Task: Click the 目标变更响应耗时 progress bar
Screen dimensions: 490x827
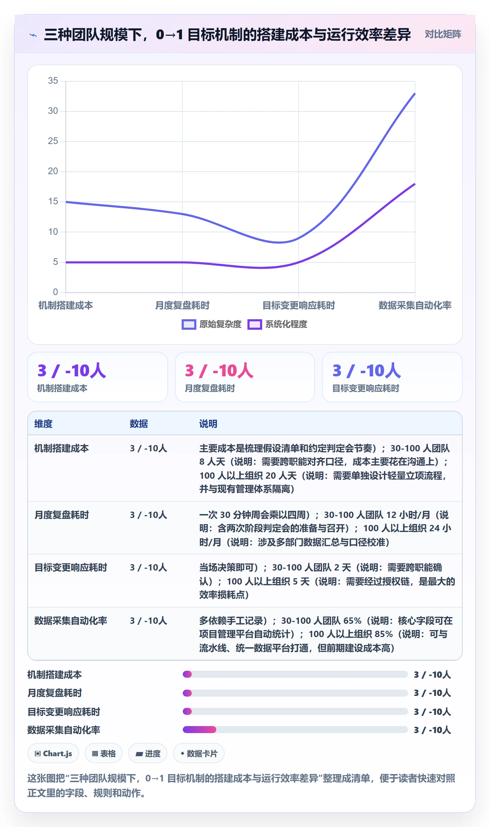Action: click(295, 711)
